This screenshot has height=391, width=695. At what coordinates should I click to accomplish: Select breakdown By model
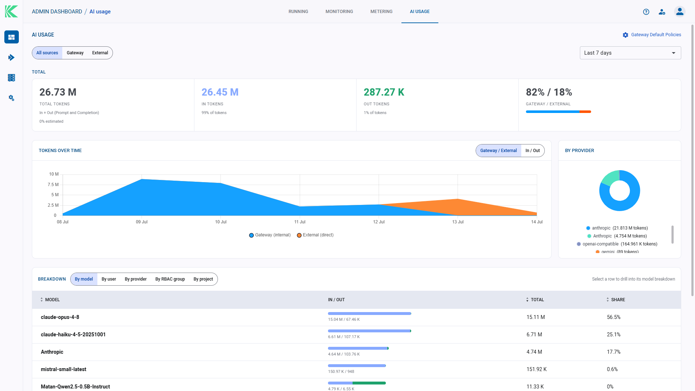84,279
